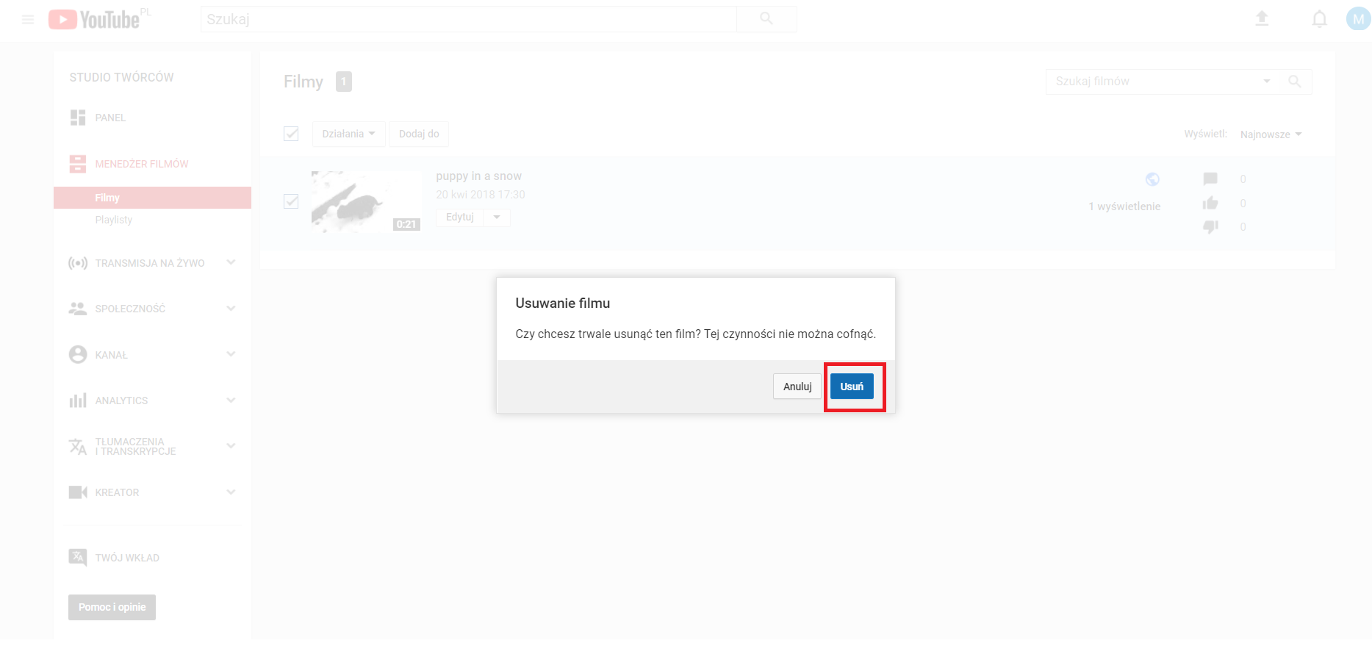Open the upload video arrow icon
The image size is (1372, 668).
pyautogui.click(x=1262, y=19)
